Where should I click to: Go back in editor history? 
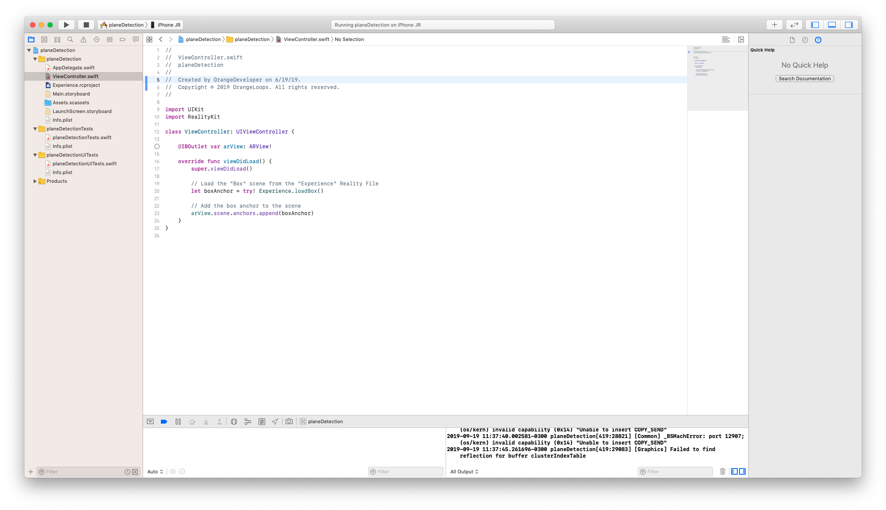point(161,39)
